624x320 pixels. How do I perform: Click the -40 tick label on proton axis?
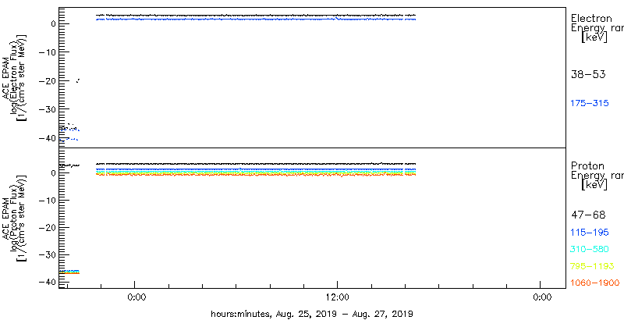click(46, 282)
